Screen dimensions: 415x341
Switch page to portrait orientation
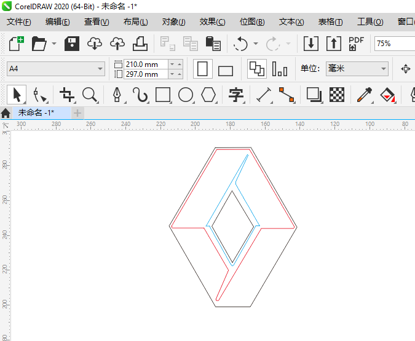202,69
